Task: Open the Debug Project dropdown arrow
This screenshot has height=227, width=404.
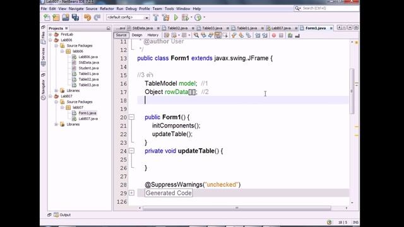Action: [191, 18]
